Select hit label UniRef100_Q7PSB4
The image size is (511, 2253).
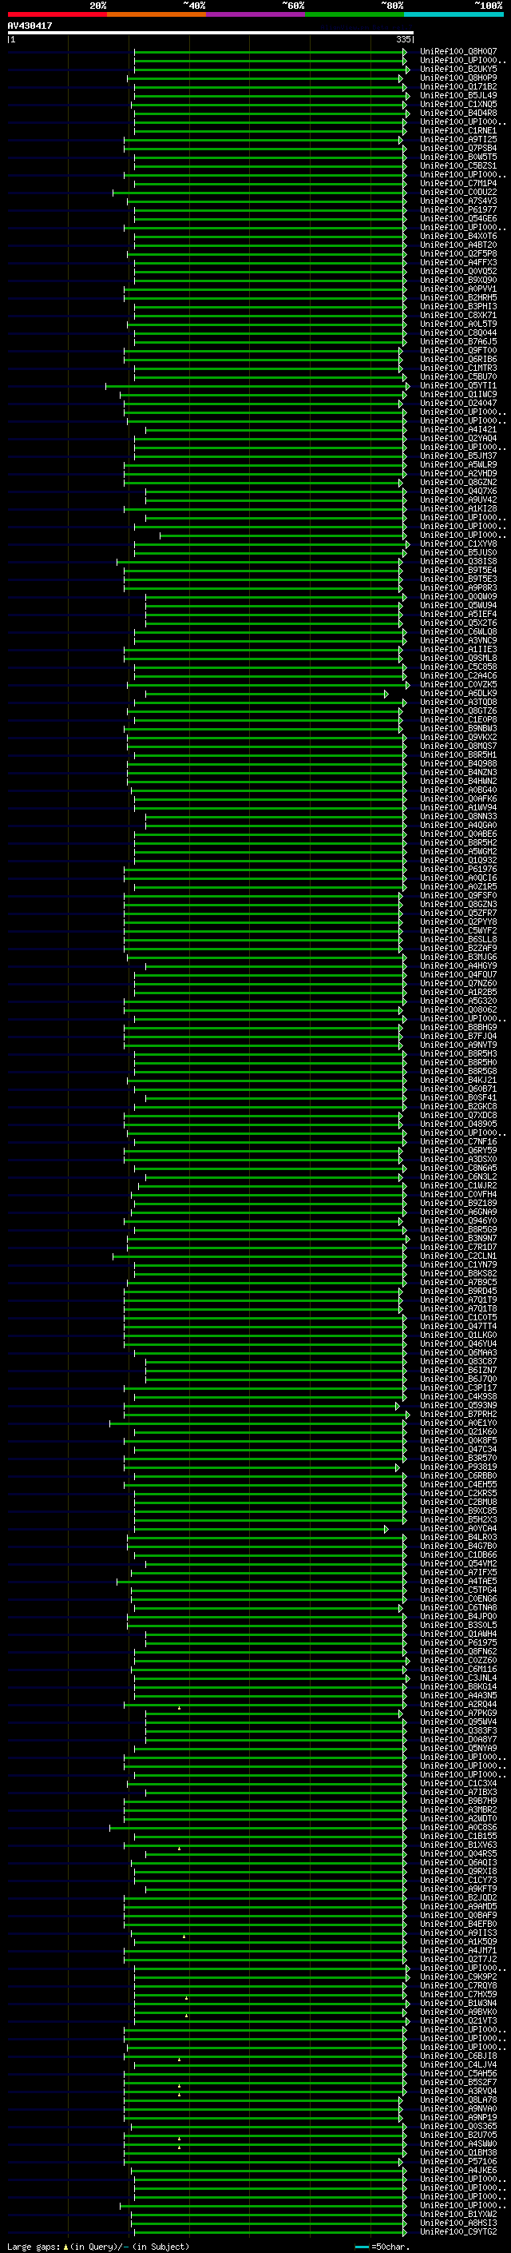(458, 148)
